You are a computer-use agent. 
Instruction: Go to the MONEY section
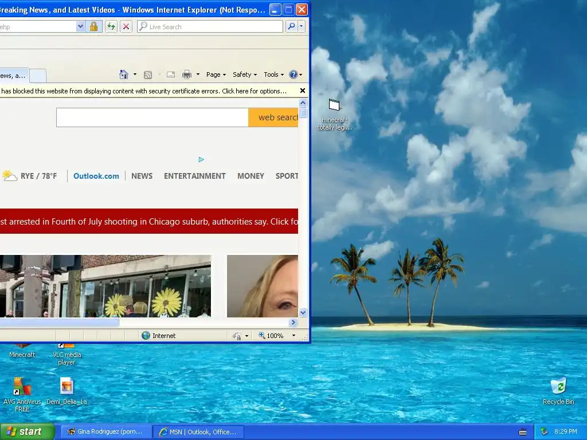pos(251,176)
